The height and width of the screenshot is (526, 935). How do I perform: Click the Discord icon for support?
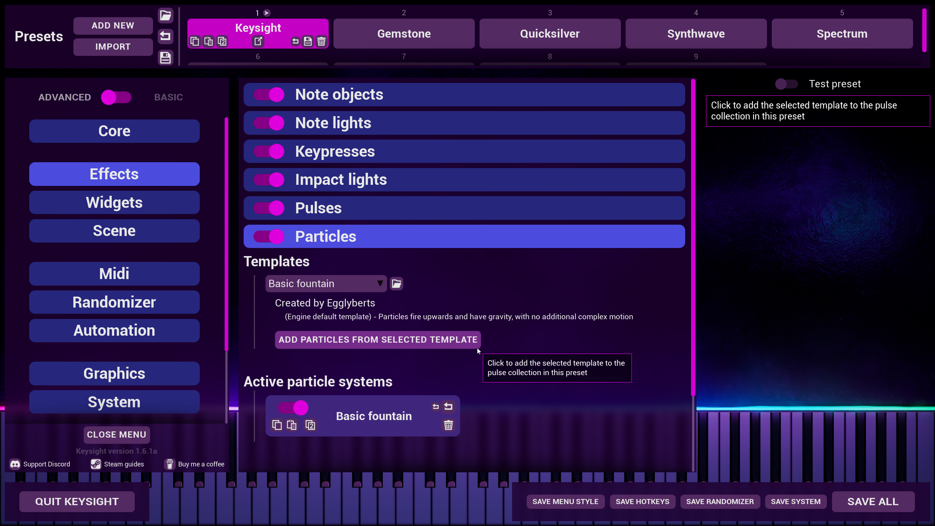15,464
